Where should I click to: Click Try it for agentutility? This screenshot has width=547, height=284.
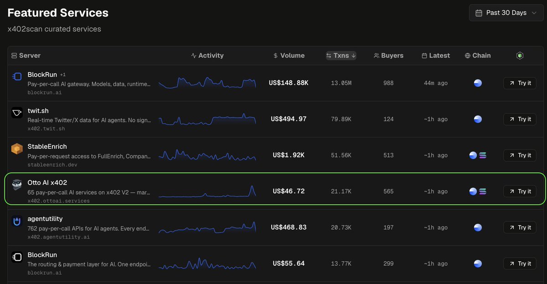520,227
